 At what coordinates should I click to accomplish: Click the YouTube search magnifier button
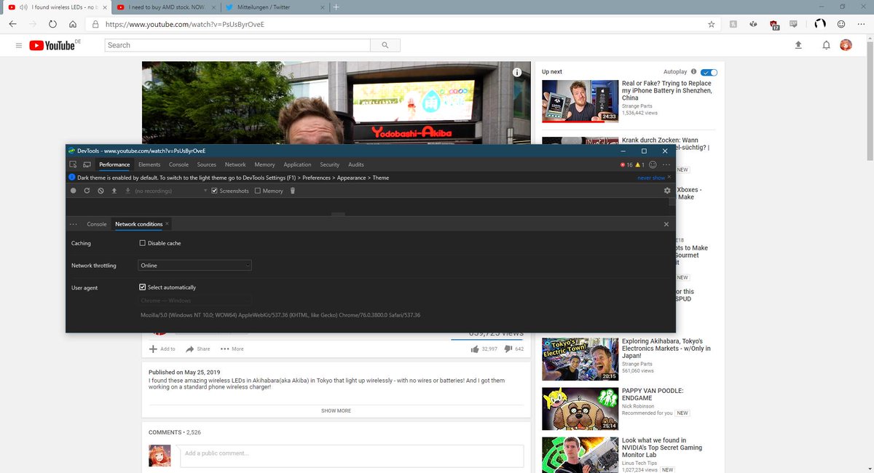tap(385, 45)
